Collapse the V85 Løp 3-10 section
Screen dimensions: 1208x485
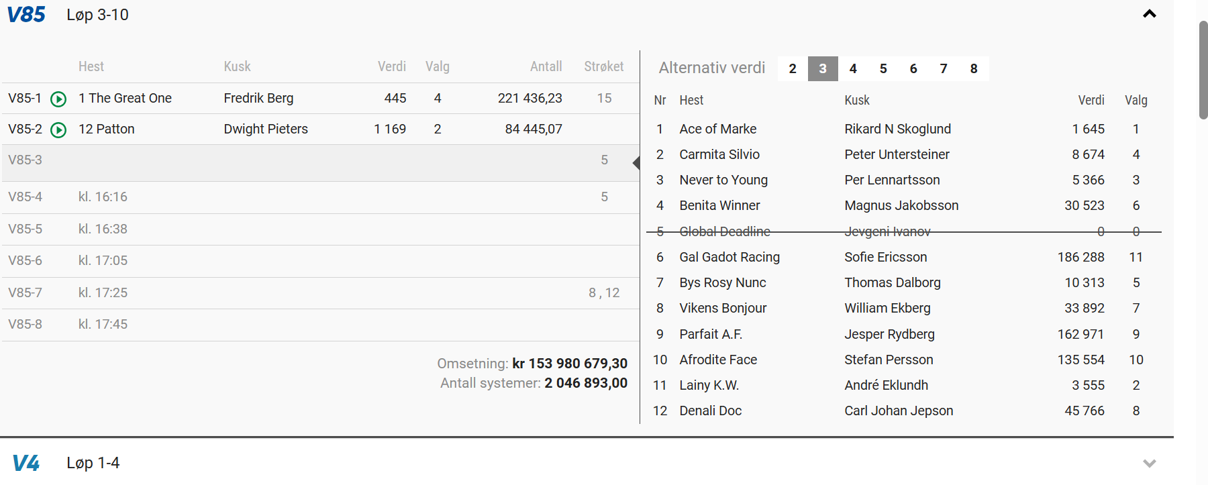click(x=1149, y=14)
